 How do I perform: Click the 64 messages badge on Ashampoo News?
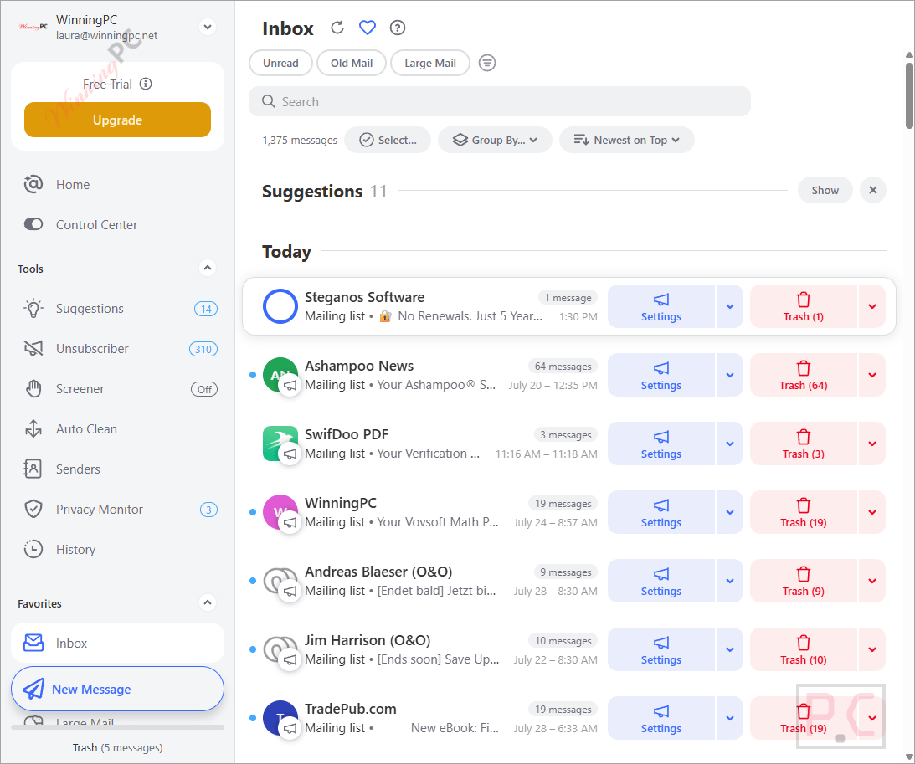point(563,367)
